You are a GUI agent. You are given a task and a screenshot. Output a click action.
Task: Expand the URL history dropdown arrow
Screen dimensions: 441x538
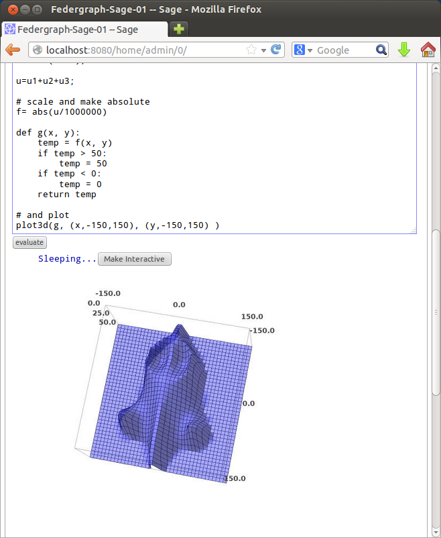[263, 50]
